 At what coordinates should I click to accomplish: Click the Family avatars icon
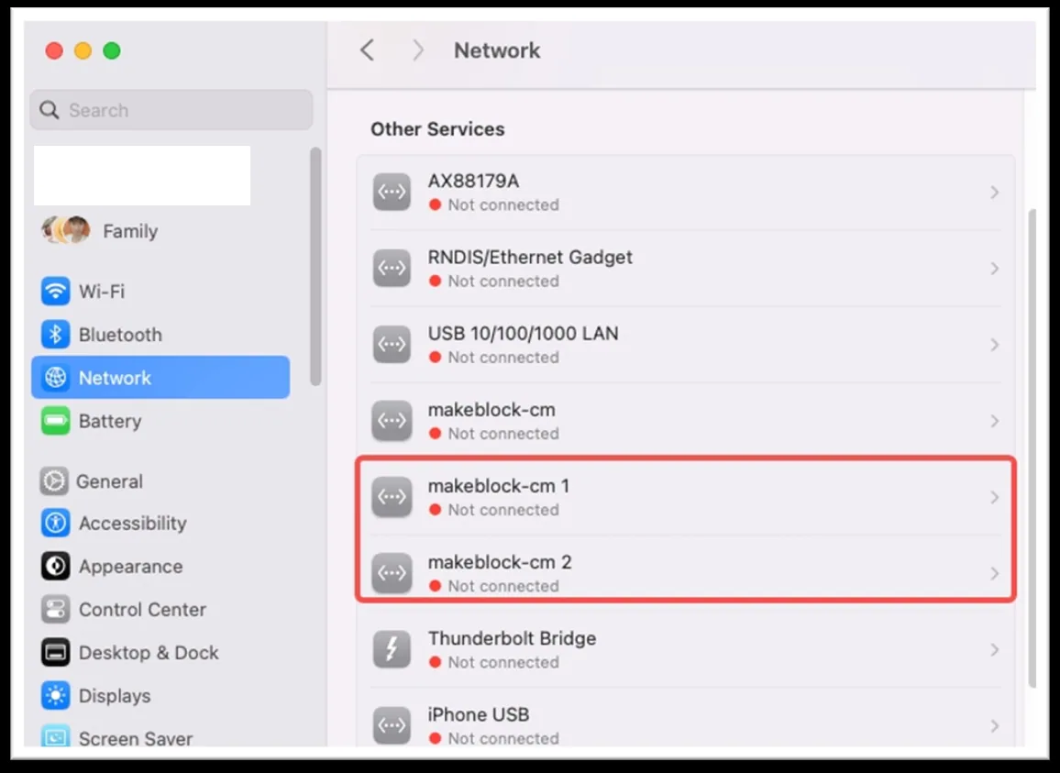(66, 230)
